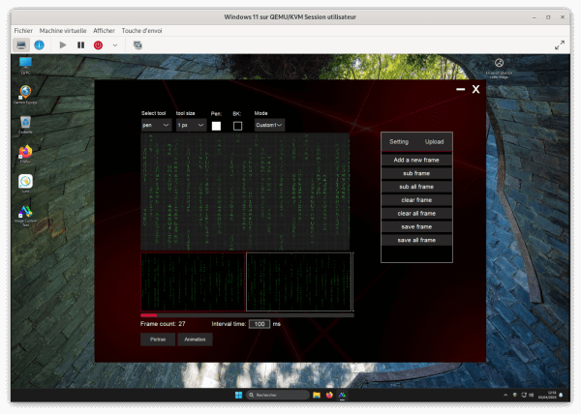Open the Machine virtuelle menu
The image size is (581, 414).
63,30
